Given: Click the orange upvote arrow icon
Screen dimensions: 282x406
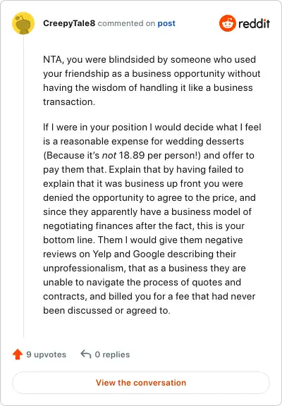Looking at the screenshot, I should tap(18, 355).
